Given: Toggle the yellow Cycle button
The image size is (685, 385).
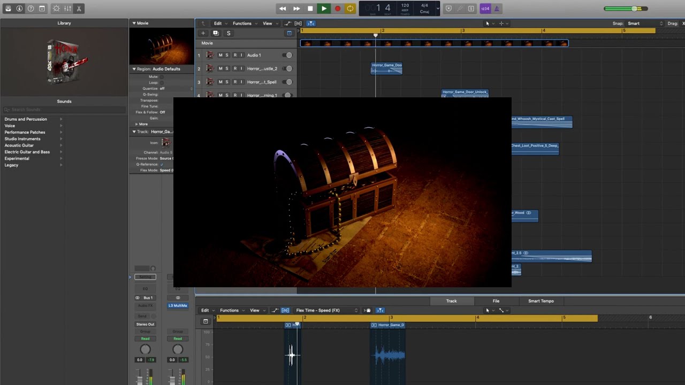Looking at the screenshot, I should tap(351, 9).
